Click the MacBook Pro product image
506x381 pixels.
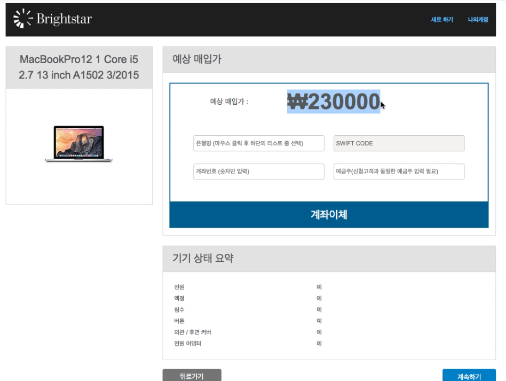(x=79, y=144)
